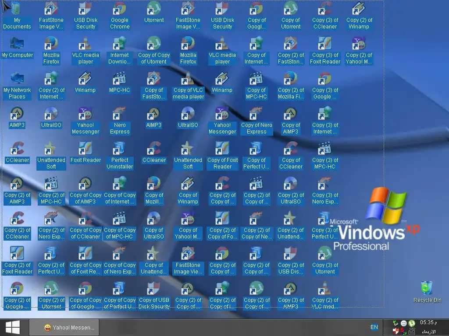Viewport: 449px width, 336px height.
Task: Select Copy of Copy of Utorrent icon
Action: pyautogui.click(x=154, y=51)
